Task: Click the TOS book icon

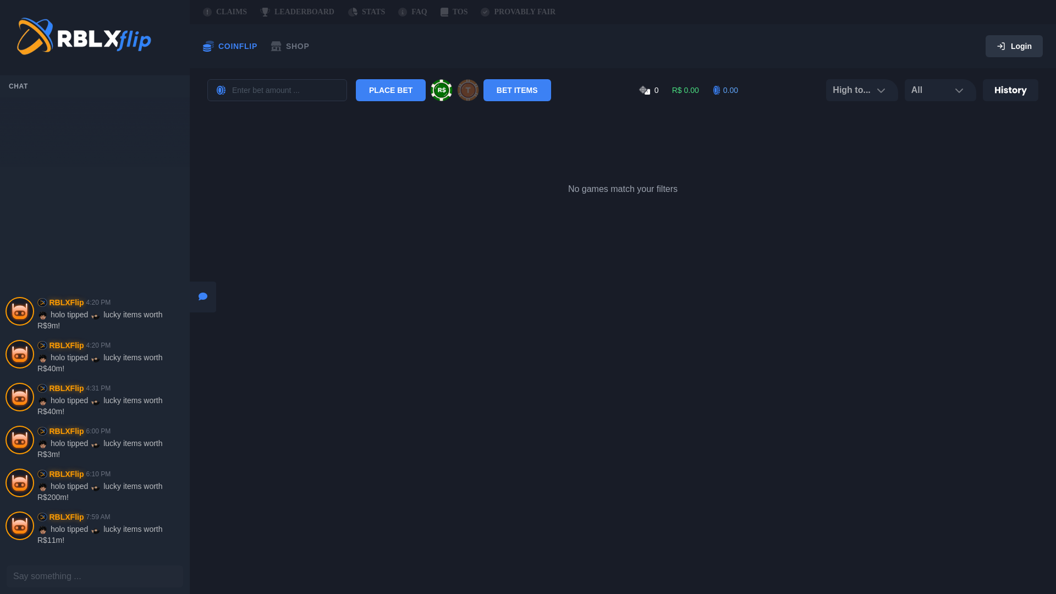Action: click(444, 12)
